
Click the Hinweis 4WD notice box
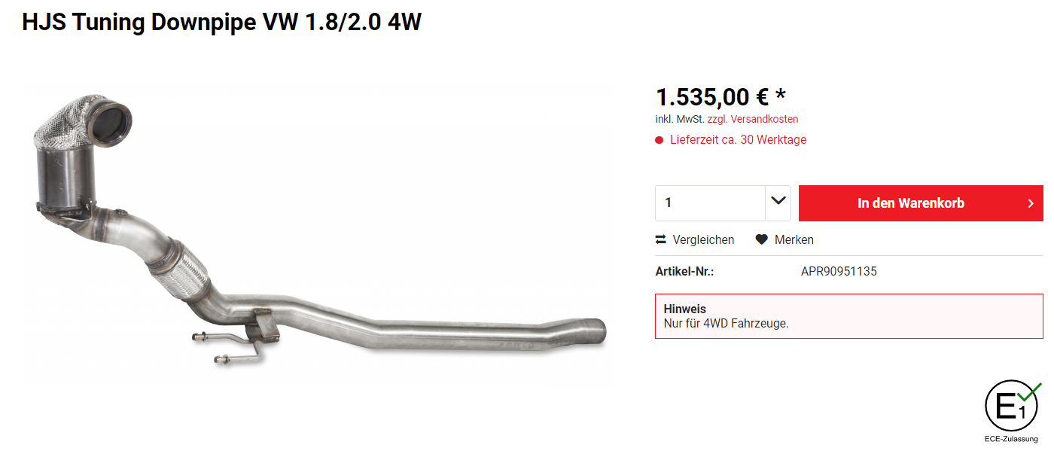[849, 316]
